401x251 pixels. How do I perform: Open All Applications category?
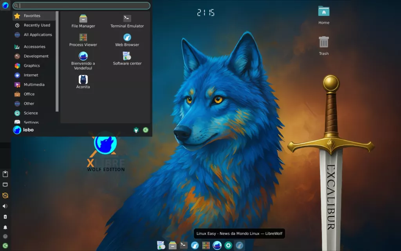[34, 35]
